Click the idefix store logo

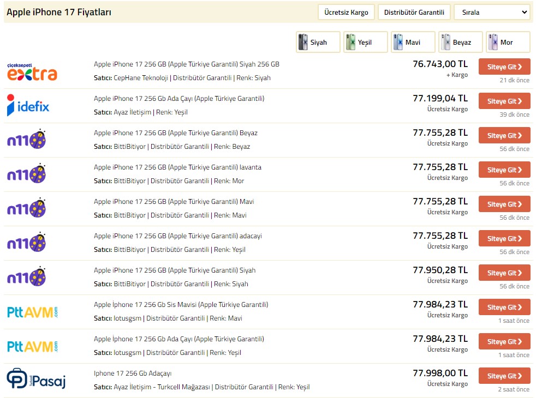[28, 105]
